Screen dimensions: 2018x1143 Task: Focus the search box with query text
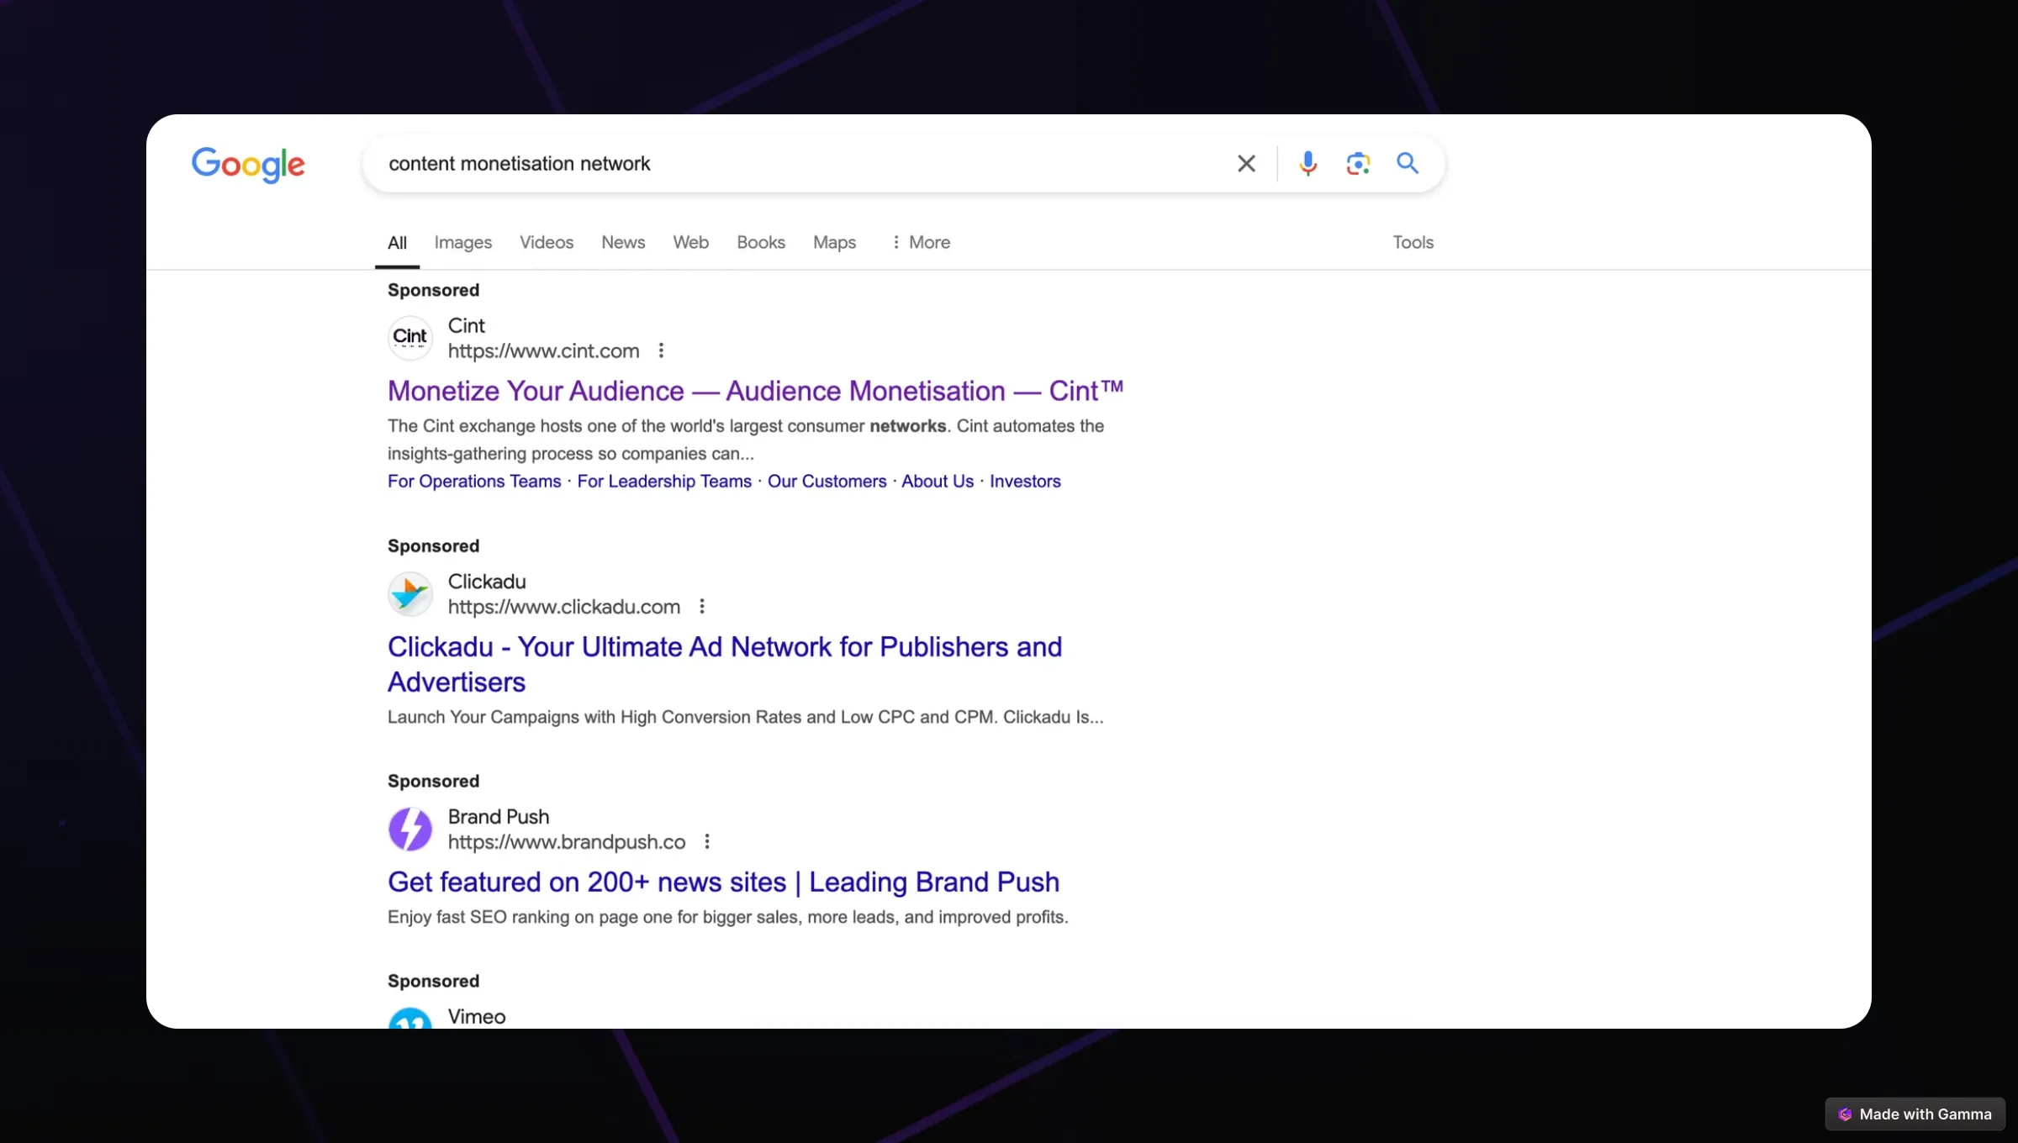(799, 163)
